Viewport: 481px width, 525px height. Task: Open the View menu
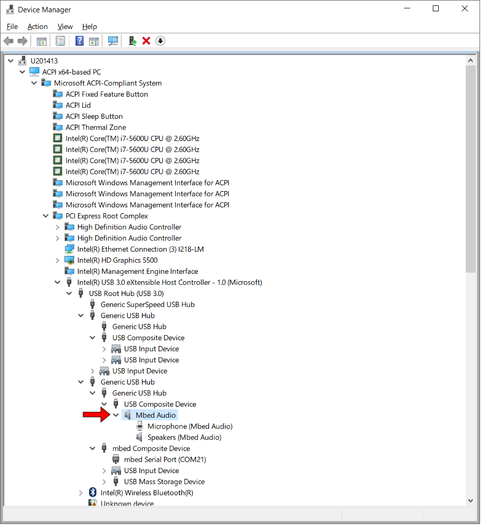pyautogui.click(x=65, y=27)
